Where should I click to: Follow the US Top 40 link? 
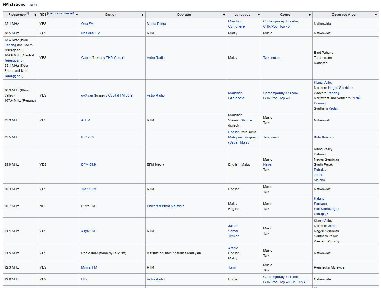click(299, 282)
